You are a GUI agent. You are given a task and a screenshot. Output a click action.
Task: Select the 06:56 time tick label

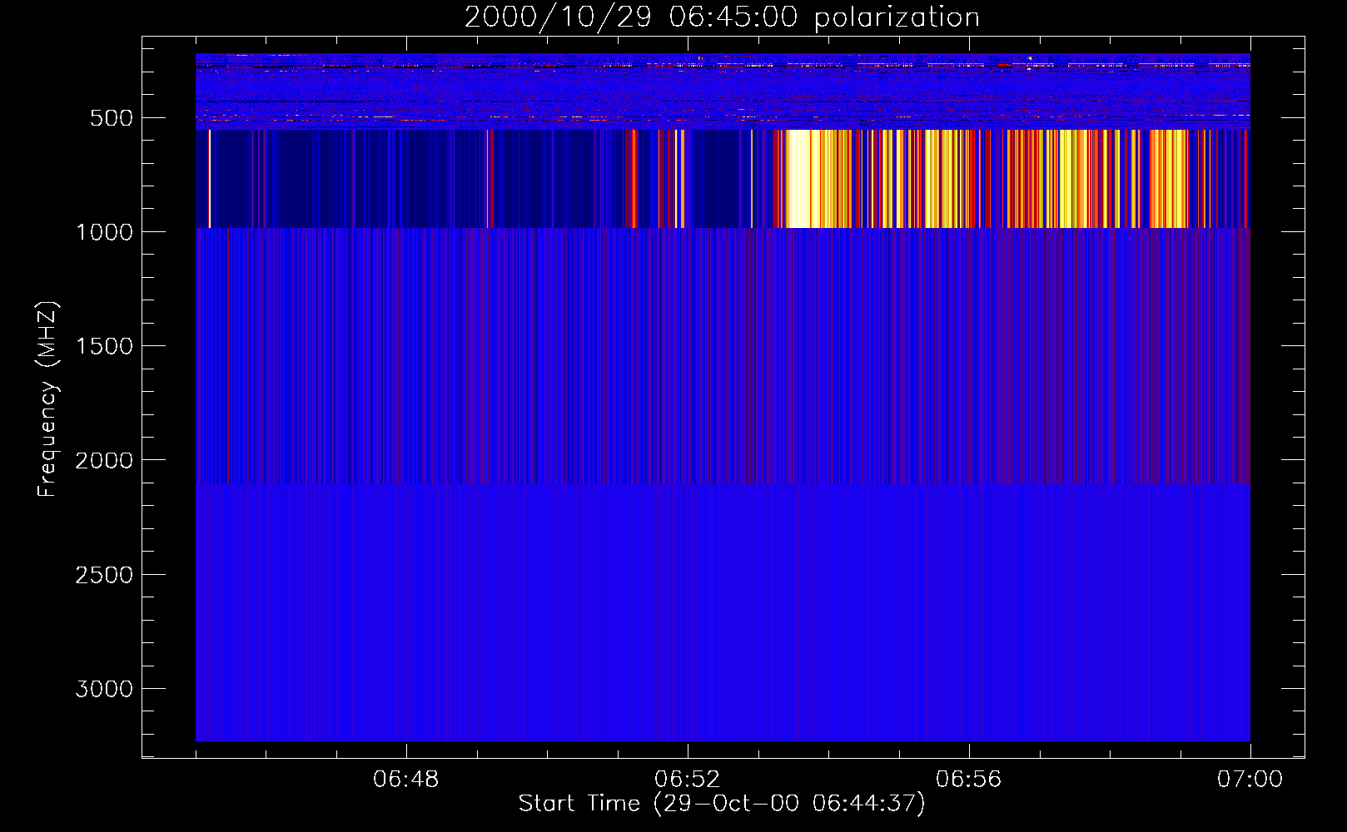(x=968, y=780)
